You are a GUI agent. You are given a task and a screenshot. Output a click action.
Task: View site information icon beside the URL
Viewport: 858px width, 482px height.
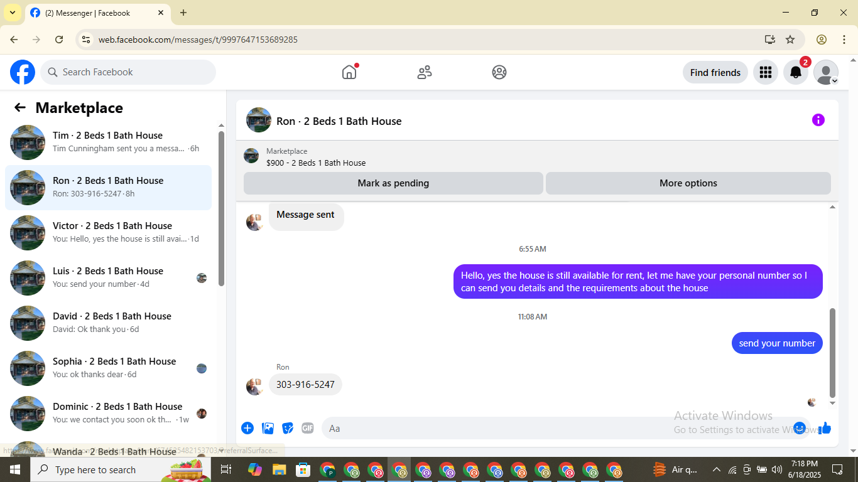point(86,40)
